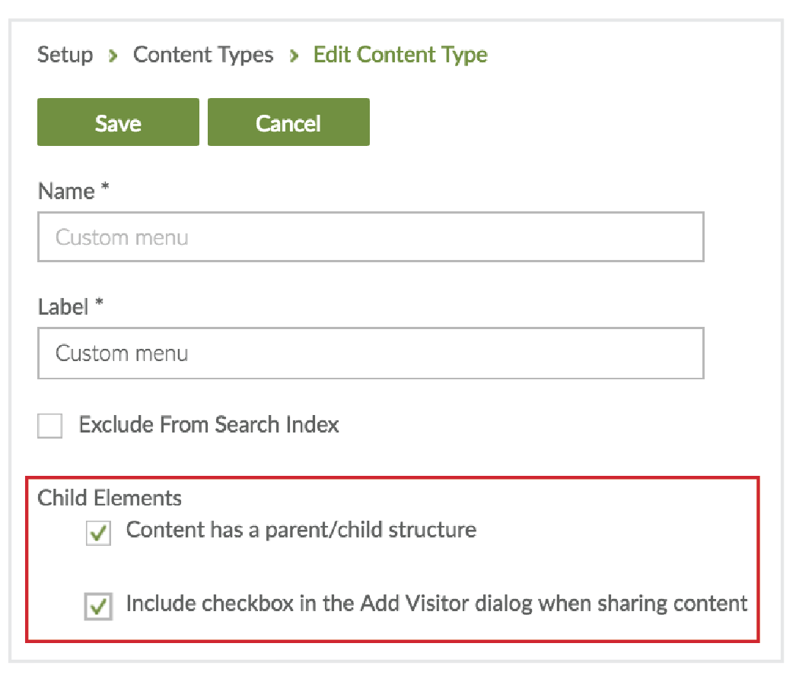Click the Save button
799x675 pixels.
click(118, 122)
